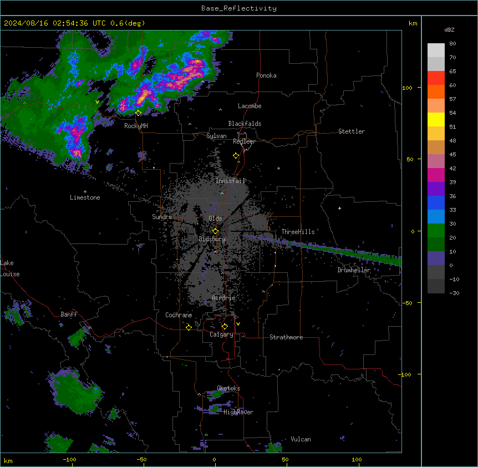This screenshot has width=478, height=467.
Task: Click the Ponoka city label
Action: [x=266, y=75]
